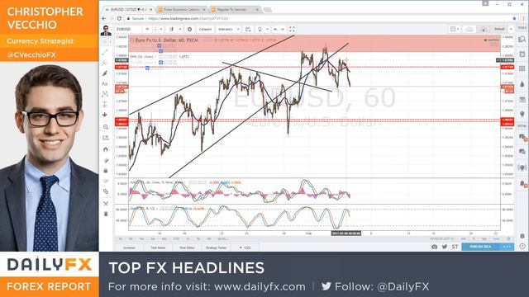Viewport: 529px width, 297px height.
Task: Select the patterns drawing tool
Action: [x=105, y=94]
